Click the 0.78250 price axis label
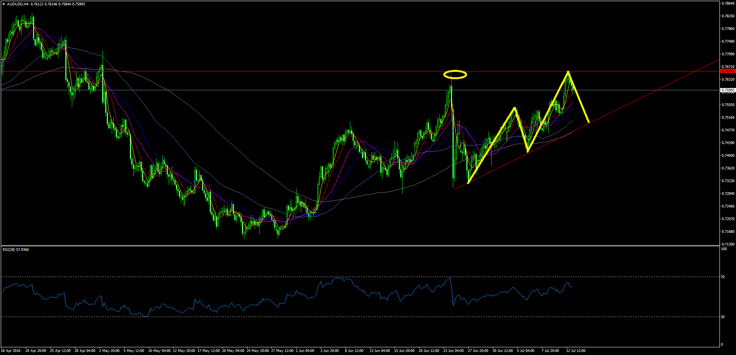The height and width of the screenshot is (355, 736). [x=728, y=16]
